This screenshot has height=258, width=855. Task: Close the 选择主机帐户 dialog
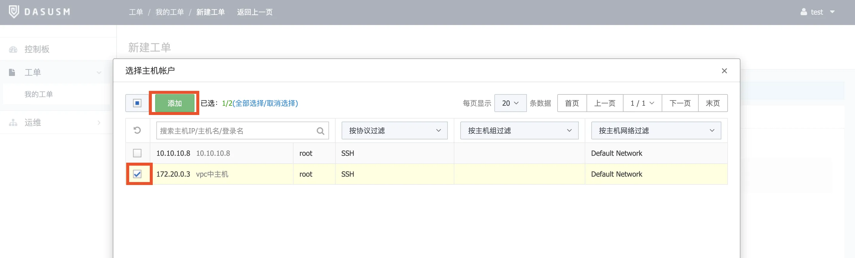click(x=724, y=71)
